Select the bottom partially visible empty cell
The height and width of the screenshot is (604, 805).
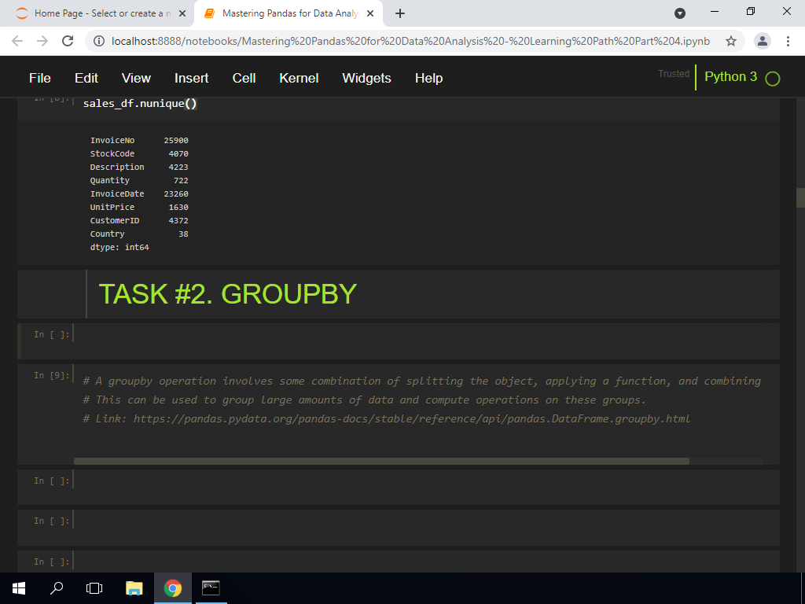point(399,562)
